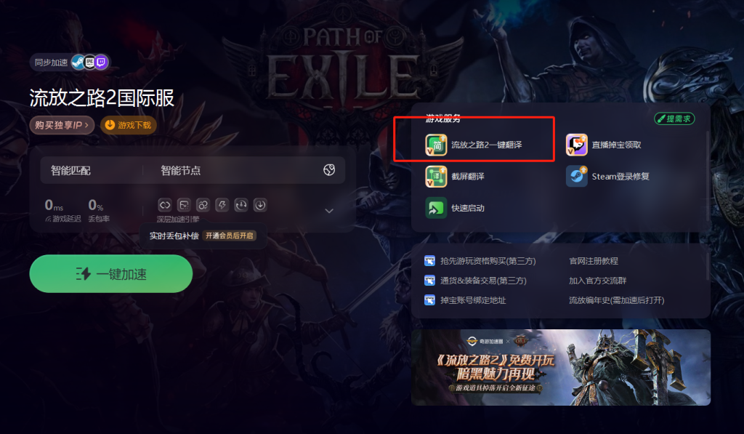Select the Steam登录修复 icon
The height and width of the screenshot is (434, 744).
coord(576,177)
